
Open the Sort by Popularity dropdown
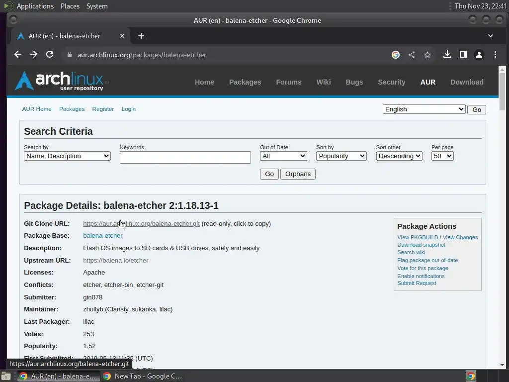(x=341, y=156)
